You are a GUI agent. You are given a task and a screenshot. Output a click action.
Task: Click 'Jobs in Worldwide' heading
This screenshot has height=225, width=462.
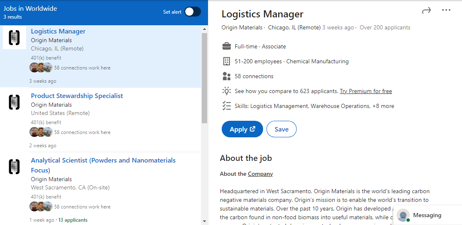(x=30, y=9)
